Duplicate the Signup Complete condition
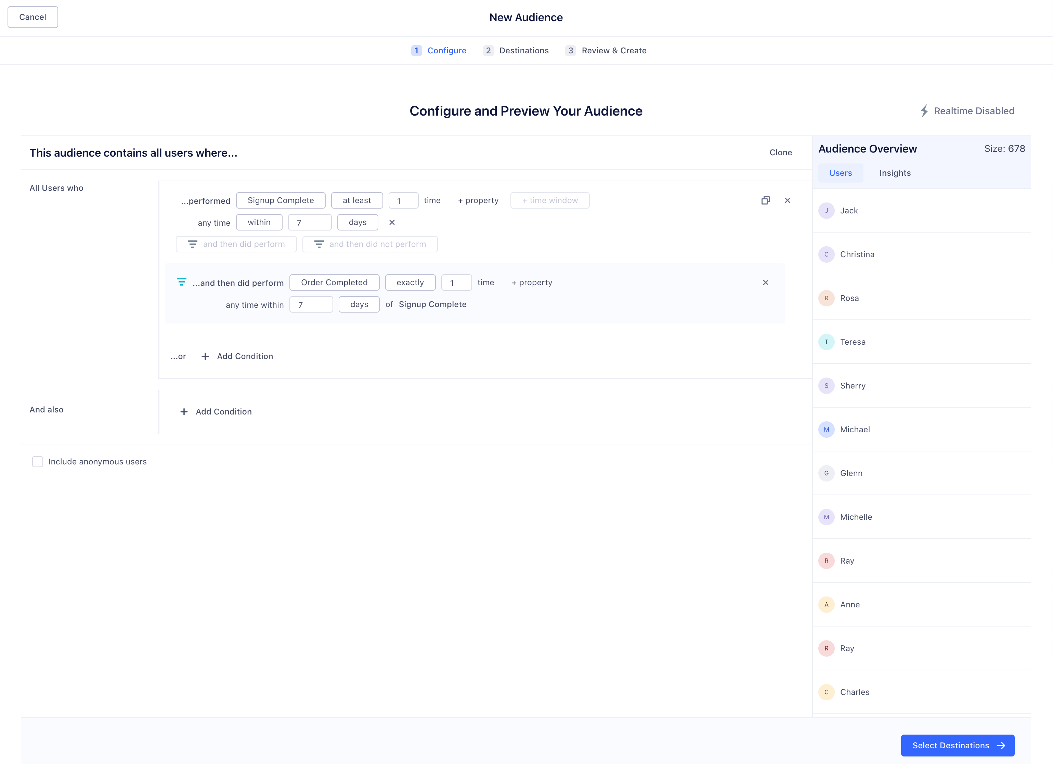The image size is (1053, 764). click(x=765, y=200)
